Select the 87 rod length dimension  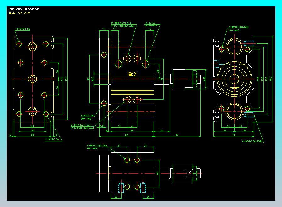177,135
